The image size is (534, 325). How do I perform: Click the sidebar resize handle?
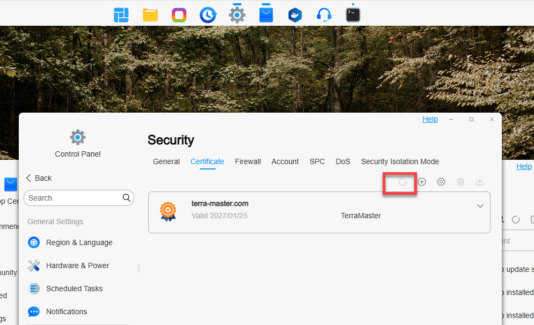point(138,268)
